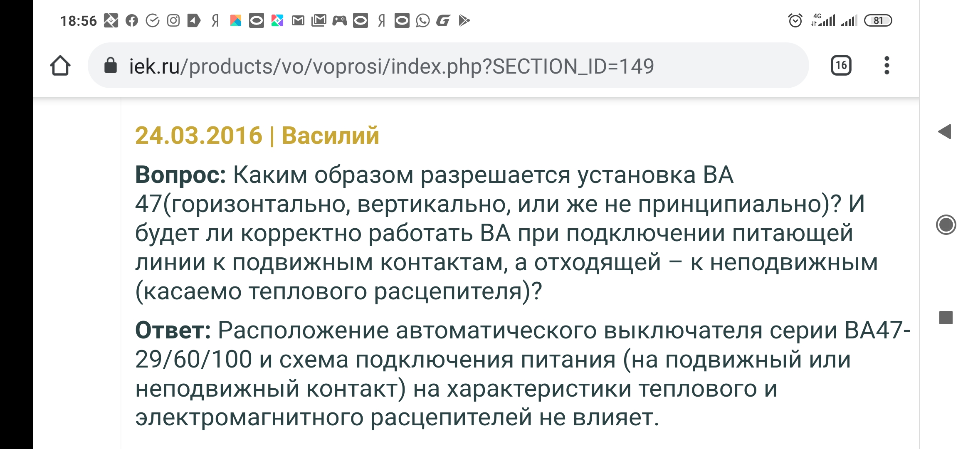
Task: Tap the Facebook notification icon
Action: pyautogui.click(x=132, y=20)
